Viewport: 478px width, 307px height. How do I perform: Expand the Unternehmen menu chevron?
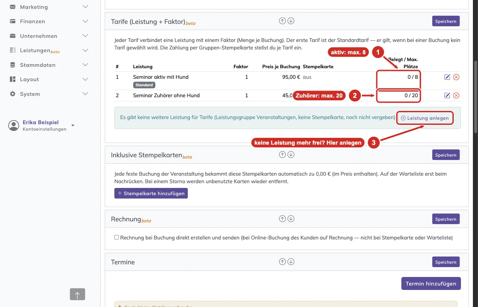[x=85, y=36]
